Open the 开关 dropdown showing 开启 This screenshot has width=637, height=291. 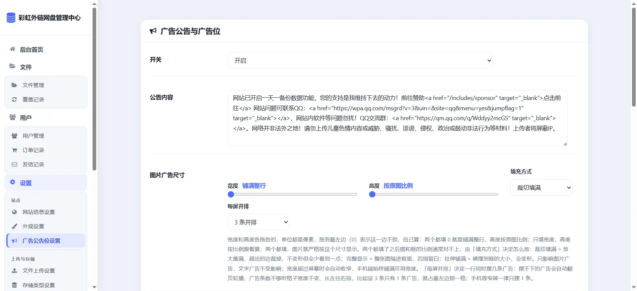pyautogui.click(x=360, y=60)
